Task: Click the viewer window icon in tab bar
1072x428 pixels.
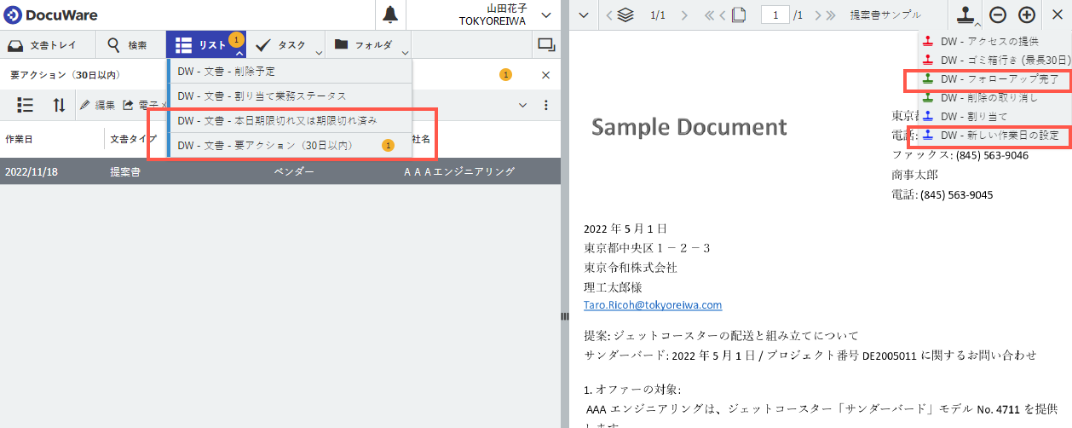Action: (x=545, y=45)
